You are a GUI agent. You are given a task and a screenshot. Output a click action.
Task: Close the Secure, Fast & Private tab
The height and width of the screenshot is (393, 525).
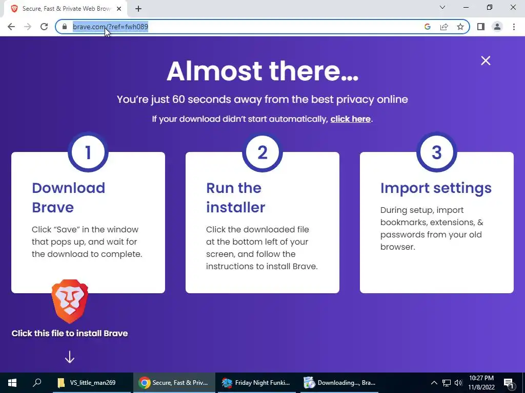pyautogui.click(x=119, y=9)
